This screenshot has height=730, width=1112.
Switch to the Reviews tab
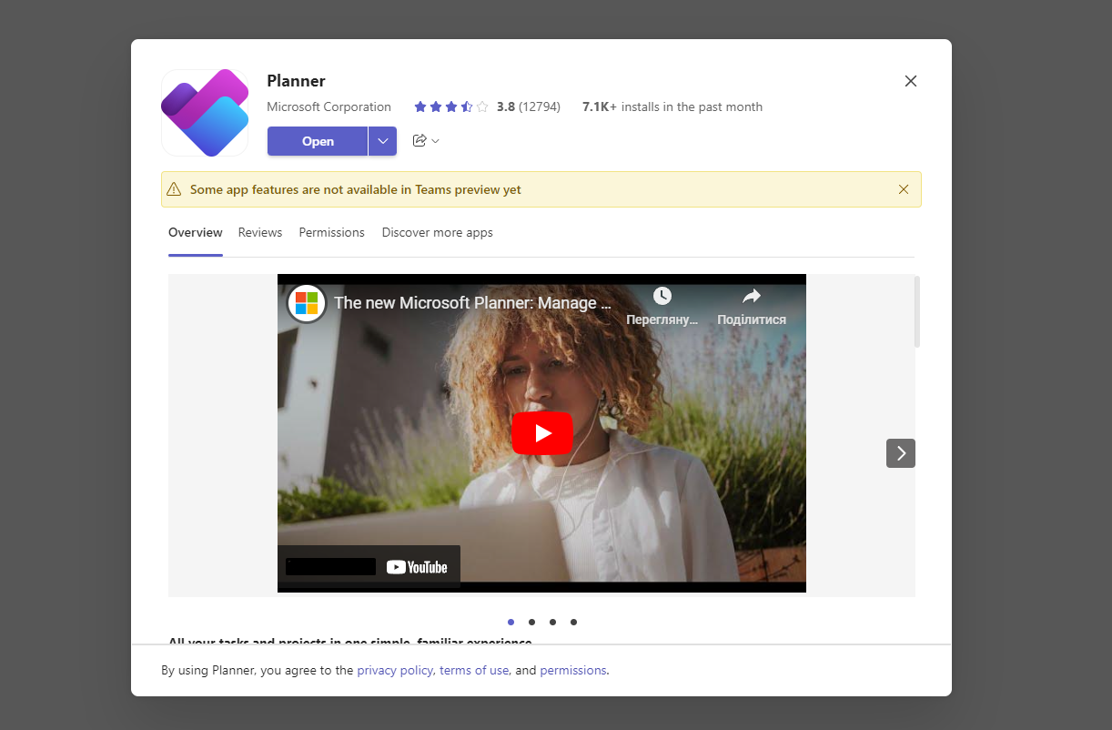tap(260, 233)
